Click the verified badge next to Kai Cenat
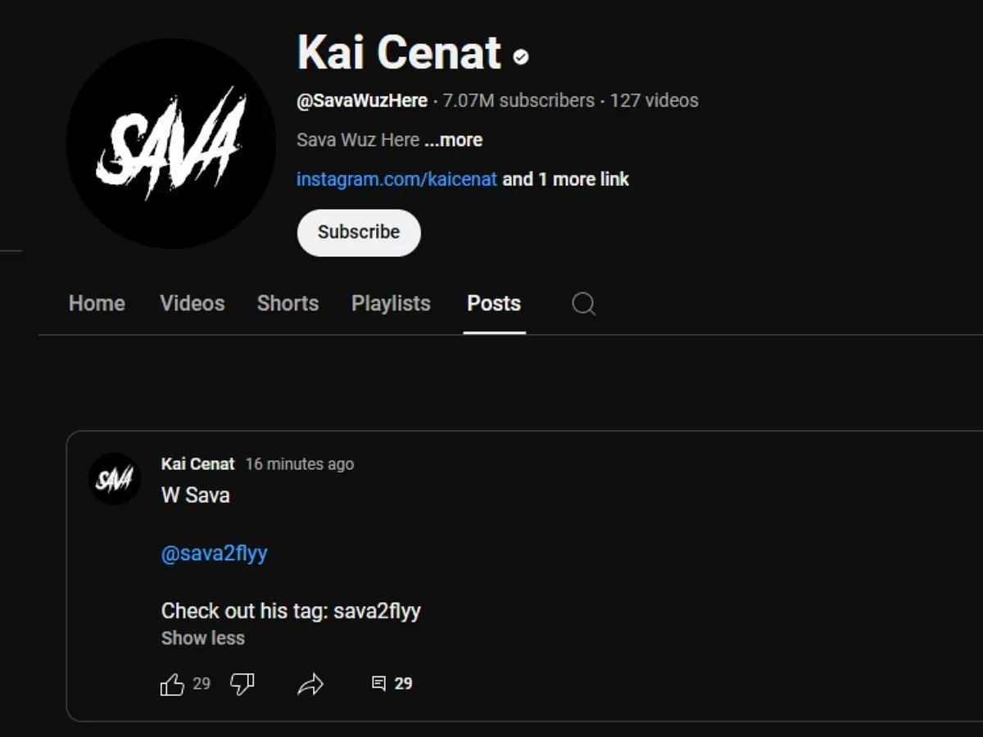 click(x=520, y=57)
